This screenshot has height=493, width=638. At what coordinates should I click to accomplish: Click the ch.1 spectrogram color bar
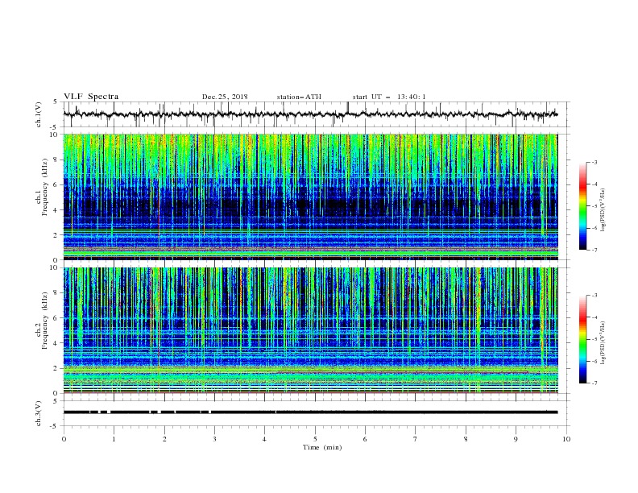pyautogui.click(x=582, y=206)
